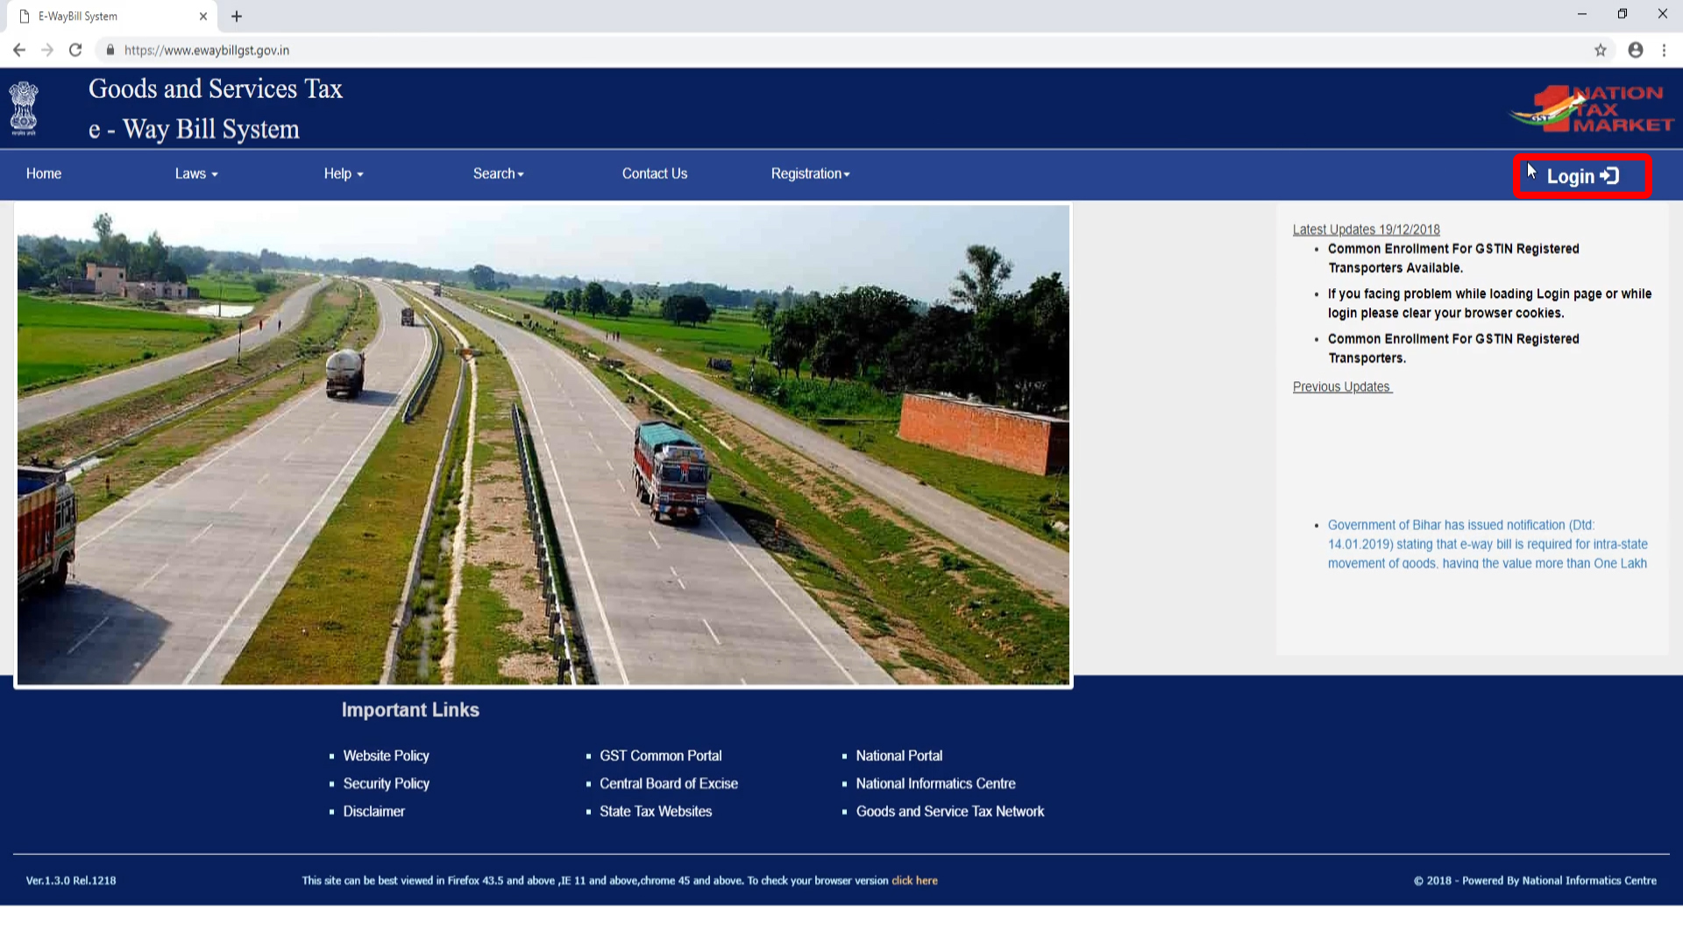The width and height of the screenshot is (1683, 946).
Task: Click 'Goods and Services Tax' header title
Action: pyautogui.click(x=216, y=88)
